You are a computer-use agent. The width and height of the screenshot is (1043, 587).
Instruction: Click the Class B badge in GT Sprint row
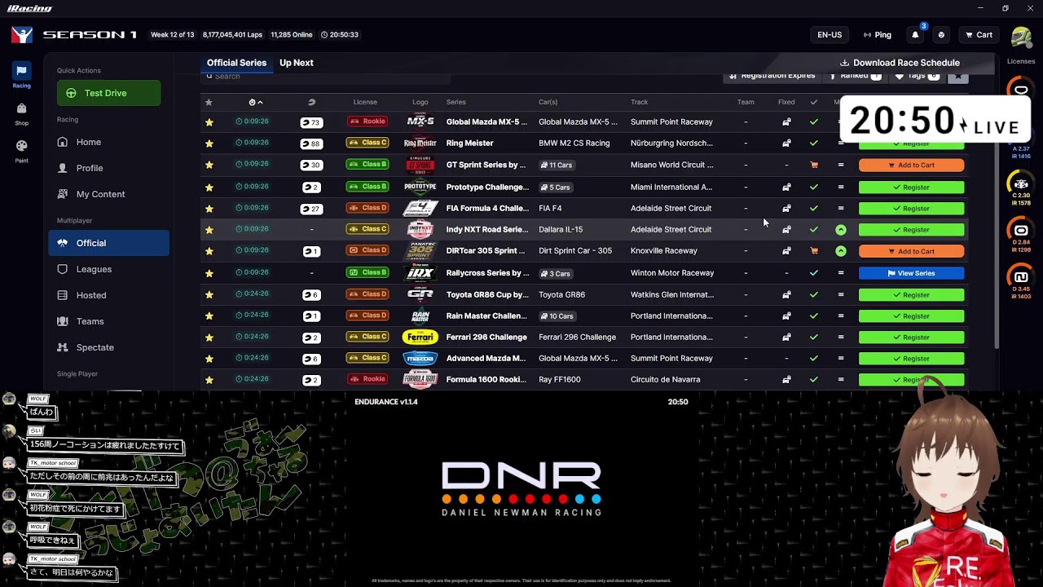pos(367,165)
